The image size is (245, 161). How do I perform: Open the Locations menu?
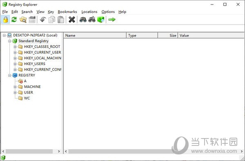[x=89, y=12]
